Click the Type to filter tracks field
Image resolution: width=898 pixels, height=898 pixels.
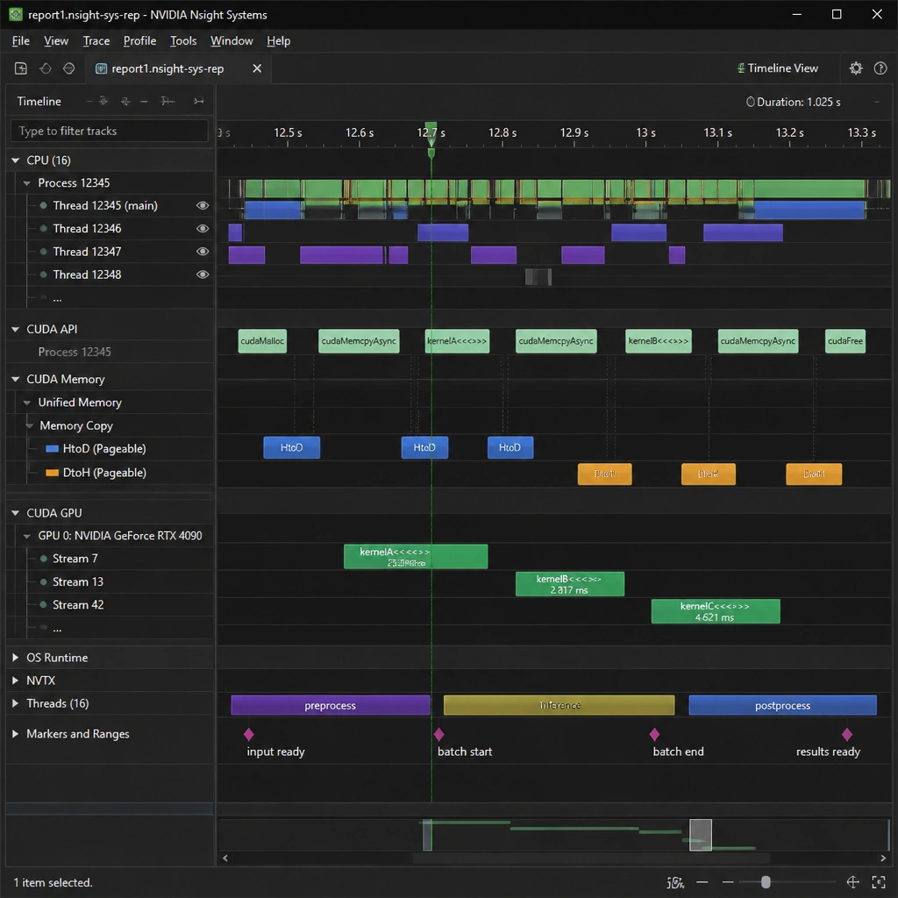click(x=110, y=131)
